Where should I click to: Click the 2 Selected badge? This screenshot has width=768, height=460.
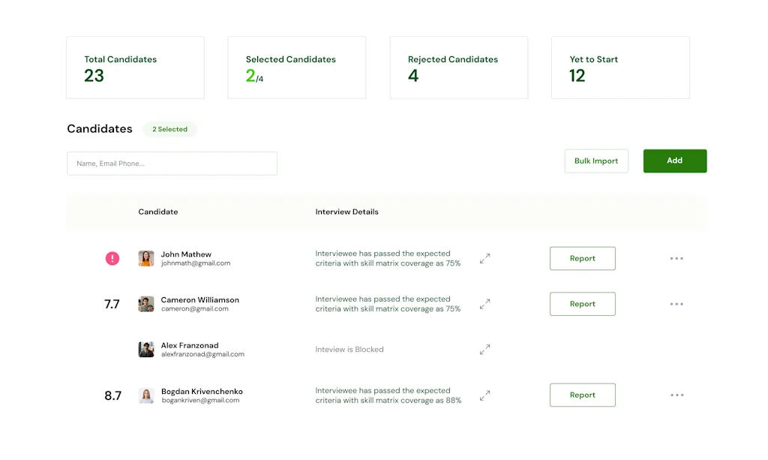169,129
